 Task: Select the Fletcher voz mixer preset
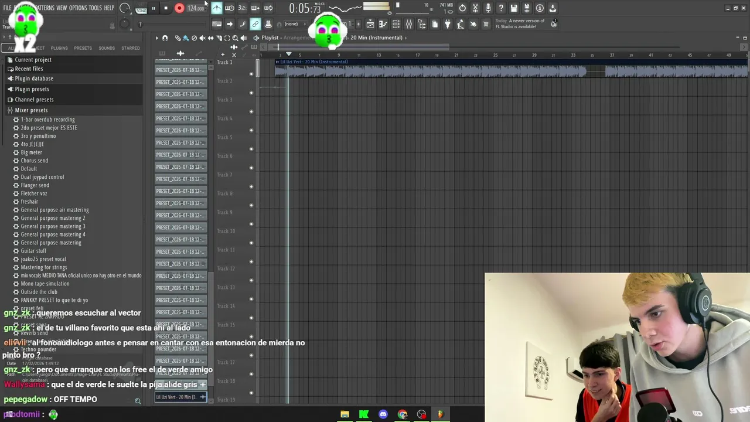point(34,193)
